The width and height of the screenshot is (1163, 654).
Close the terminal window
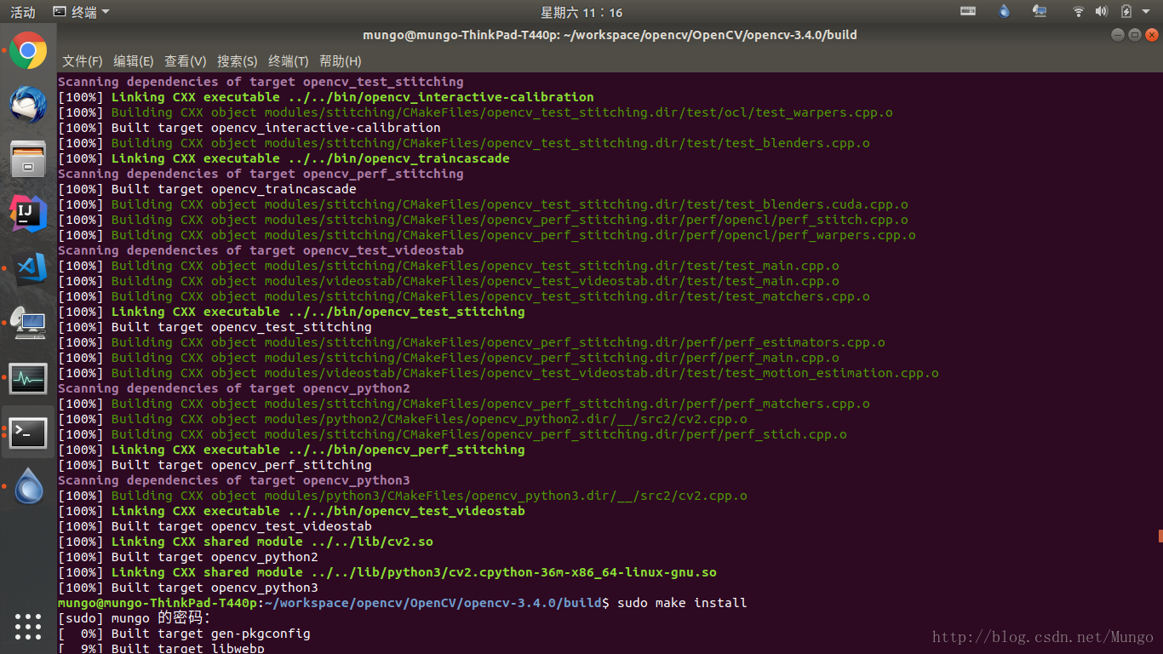pos(1151,35)
